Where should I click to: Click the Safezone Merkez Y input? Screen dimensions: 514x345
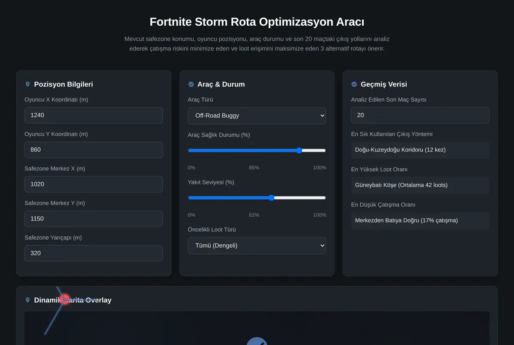click(94, 219)
